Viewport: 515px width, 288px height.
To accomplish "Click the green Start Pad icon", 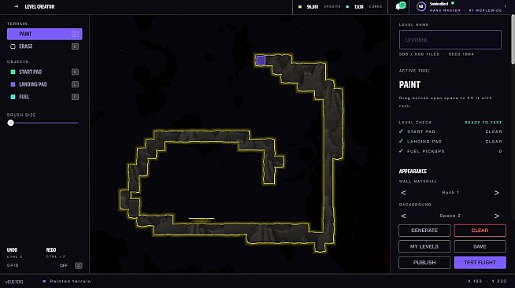I will coord(13,72).
